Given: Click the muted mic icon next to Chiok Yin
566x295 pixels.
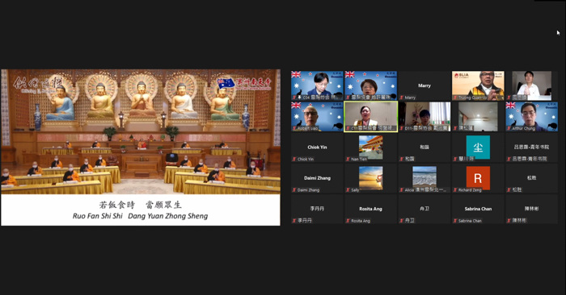Looking at the screenshot, I should coord(294,159).
